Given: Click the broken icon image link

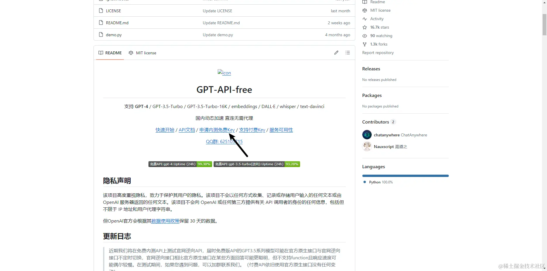Looking at the screenshot, I should point(224,73).
